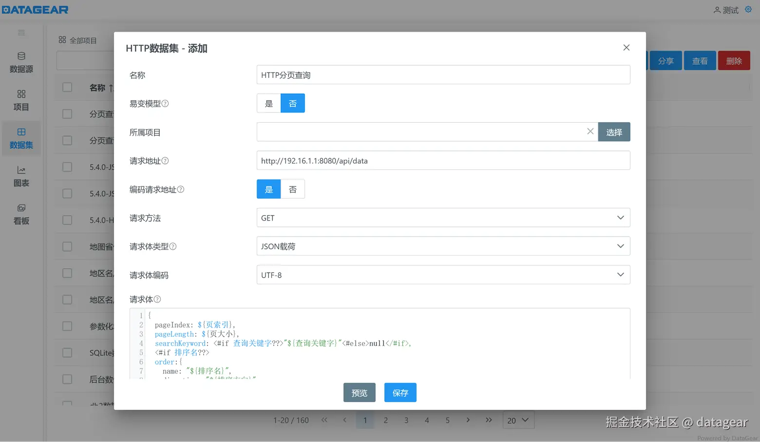Click the 请求地址 URL input field
Image resolution: width=760 pixels, height=442 pixels.
click(443, 161)
